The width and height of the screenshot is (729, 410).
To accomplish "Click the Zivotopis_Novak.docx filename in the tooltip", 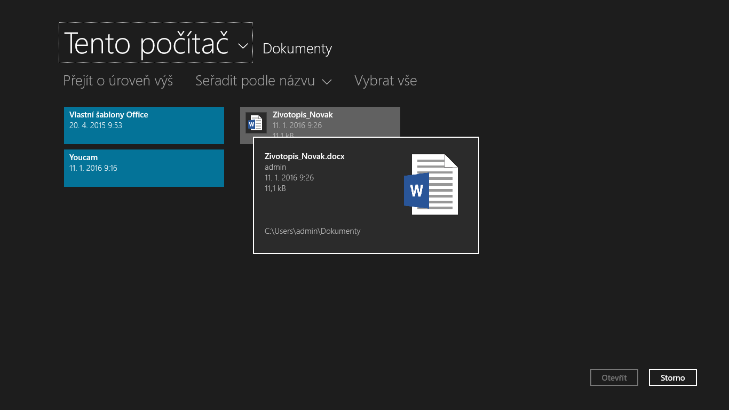I will tap(305, 156).
